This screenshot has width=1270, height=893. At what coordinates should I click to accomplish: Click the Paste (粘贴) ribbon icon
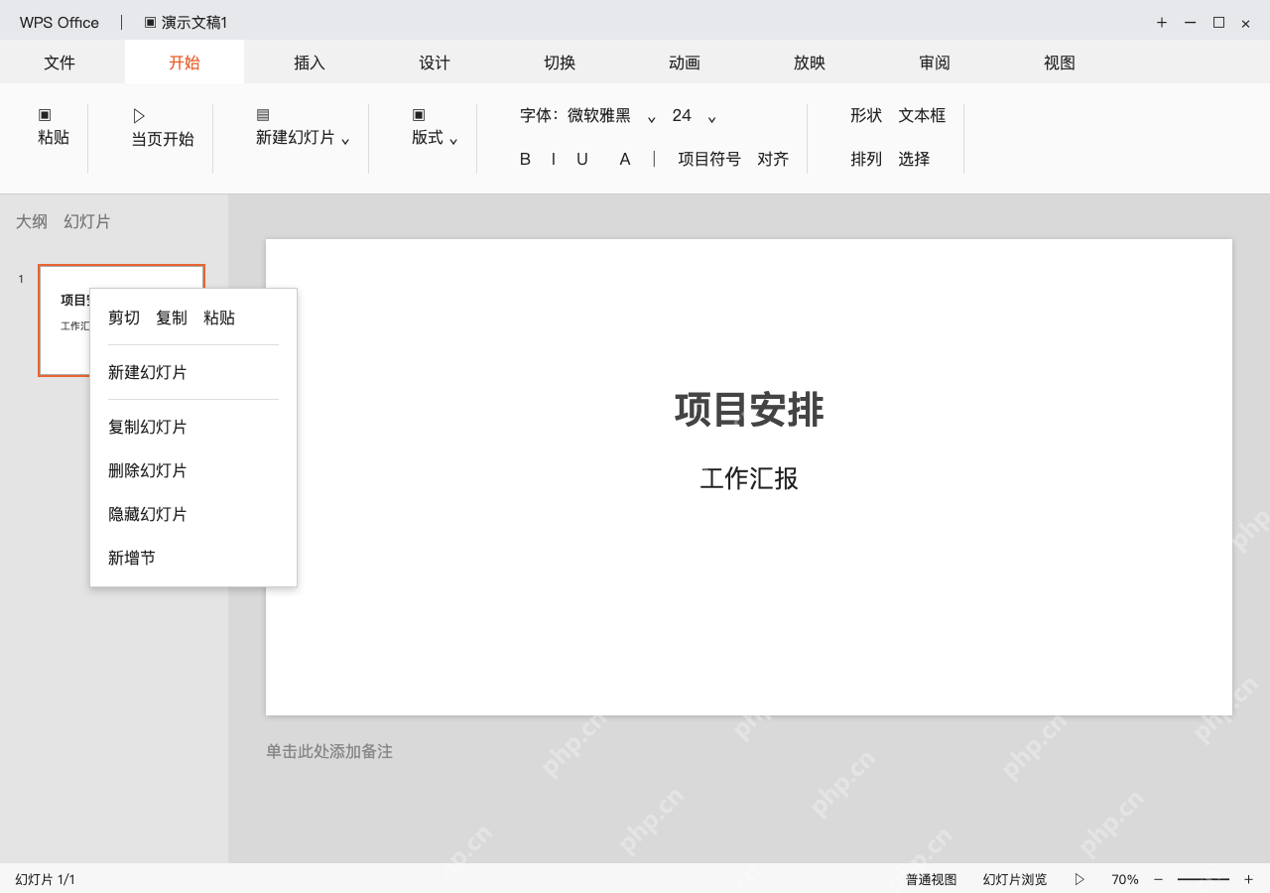[x=45, y=115]
